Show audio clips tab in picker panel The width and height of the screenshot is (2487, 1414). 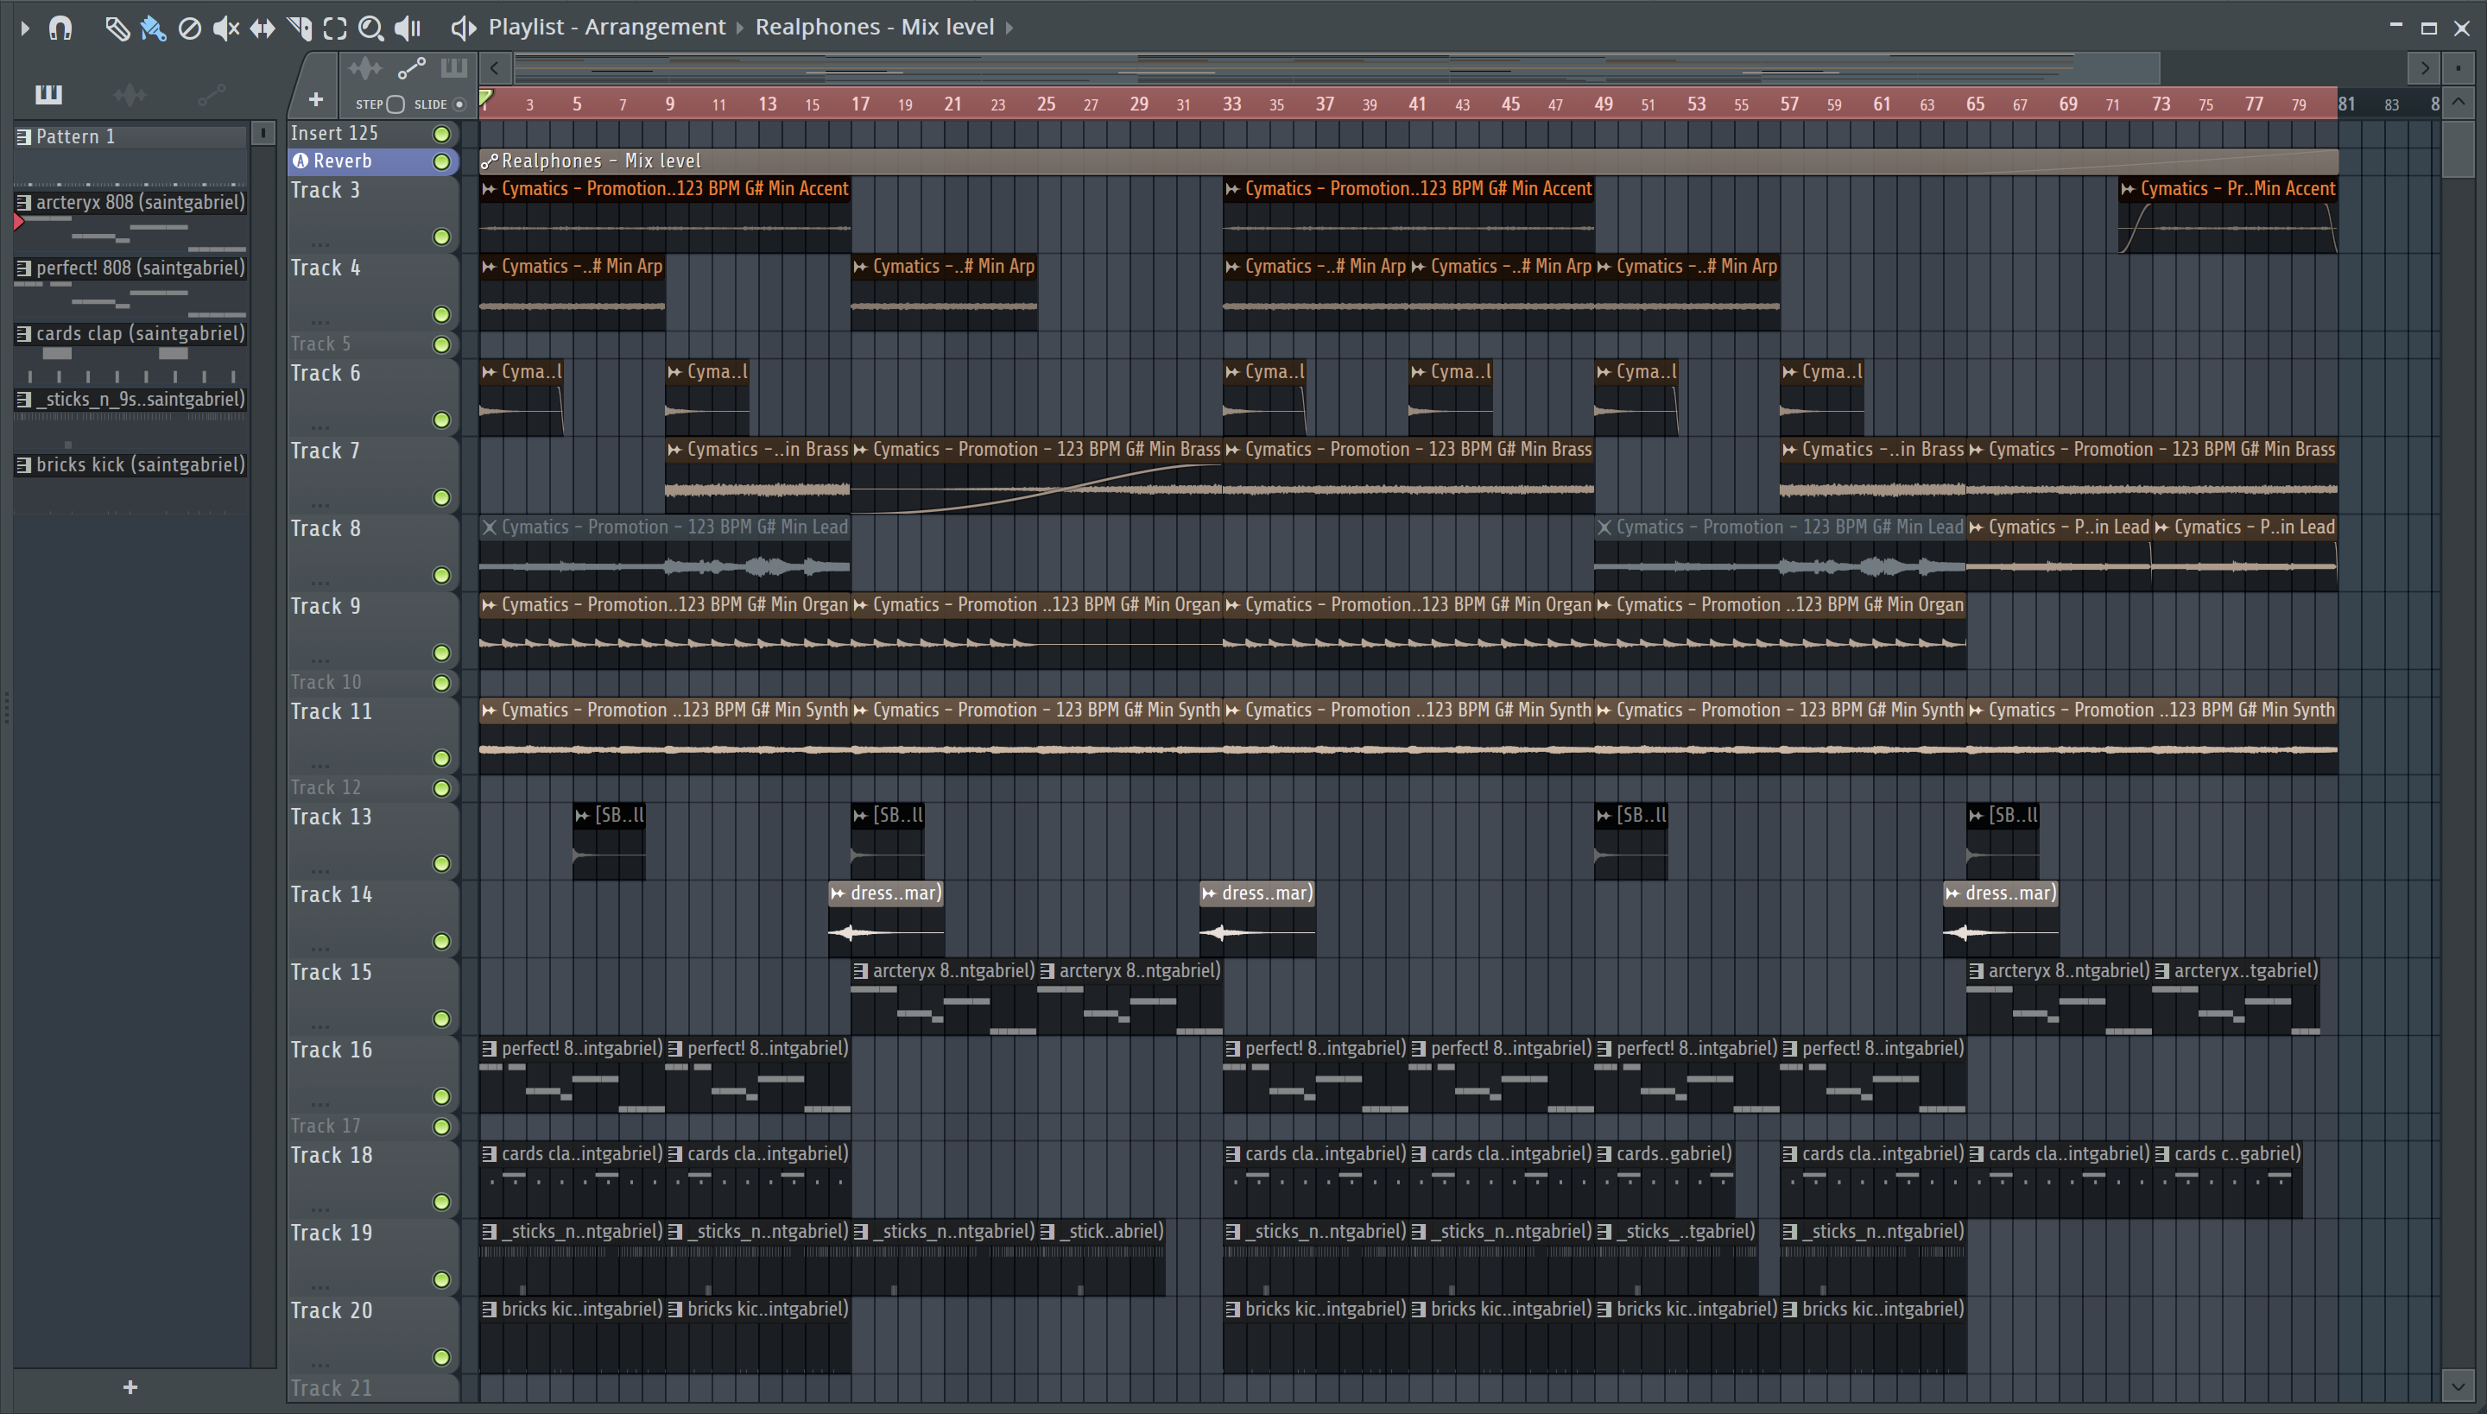point(130,94)
